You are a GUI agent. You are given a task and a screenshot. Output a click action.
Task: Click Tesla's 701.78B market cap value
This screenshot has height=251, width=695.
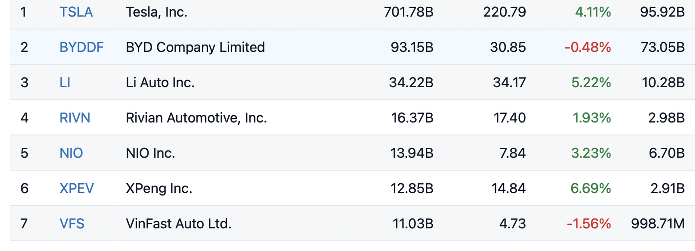[408, 12]
